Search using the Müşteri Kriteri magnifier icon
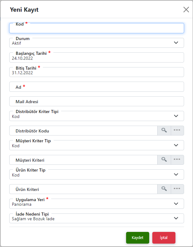The image size is (193, 247). coord(164,160)
